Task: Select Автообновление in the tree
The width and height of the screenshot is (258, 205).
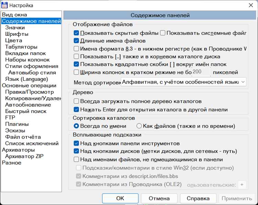Action: click(28, 105)
